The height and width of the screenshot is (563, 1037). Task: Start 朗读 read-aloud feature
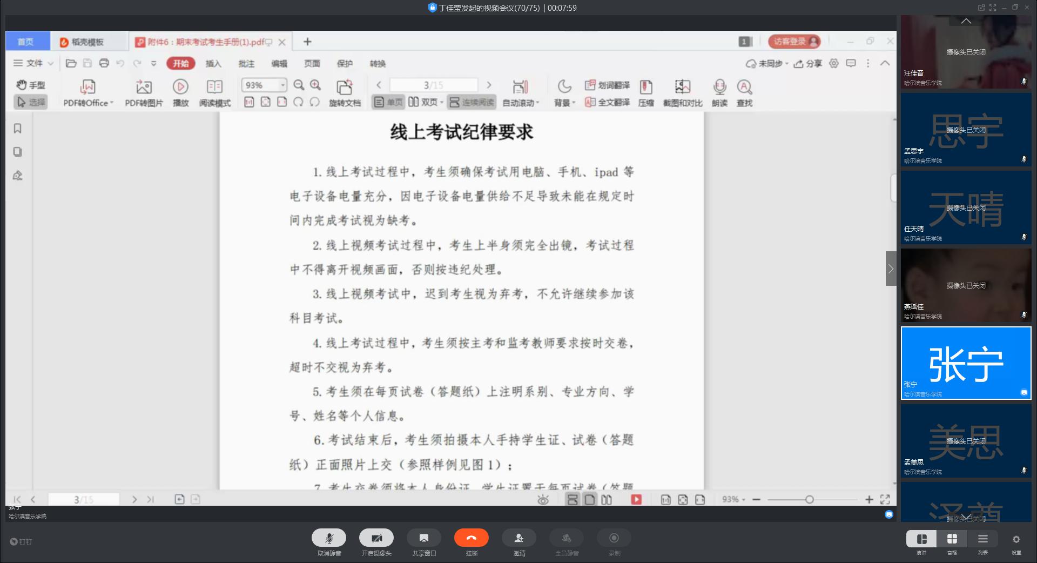(719, 87)
